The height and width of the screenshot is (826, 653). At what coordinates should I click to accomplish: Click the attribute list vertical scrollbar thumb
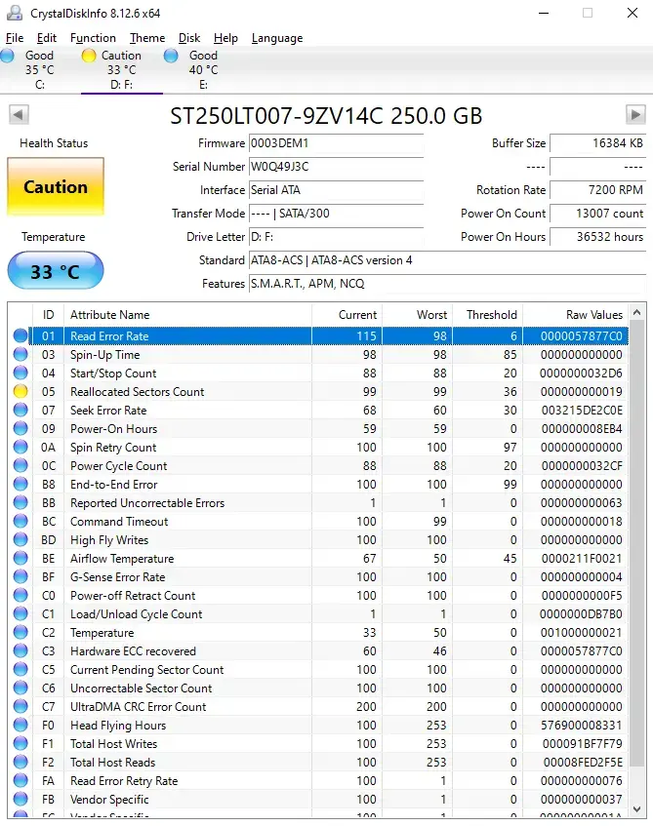(x=637, y=542)
